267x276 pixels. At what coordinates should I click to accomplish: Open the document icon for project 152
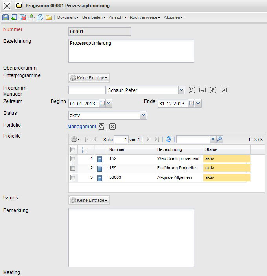[100, 159]
